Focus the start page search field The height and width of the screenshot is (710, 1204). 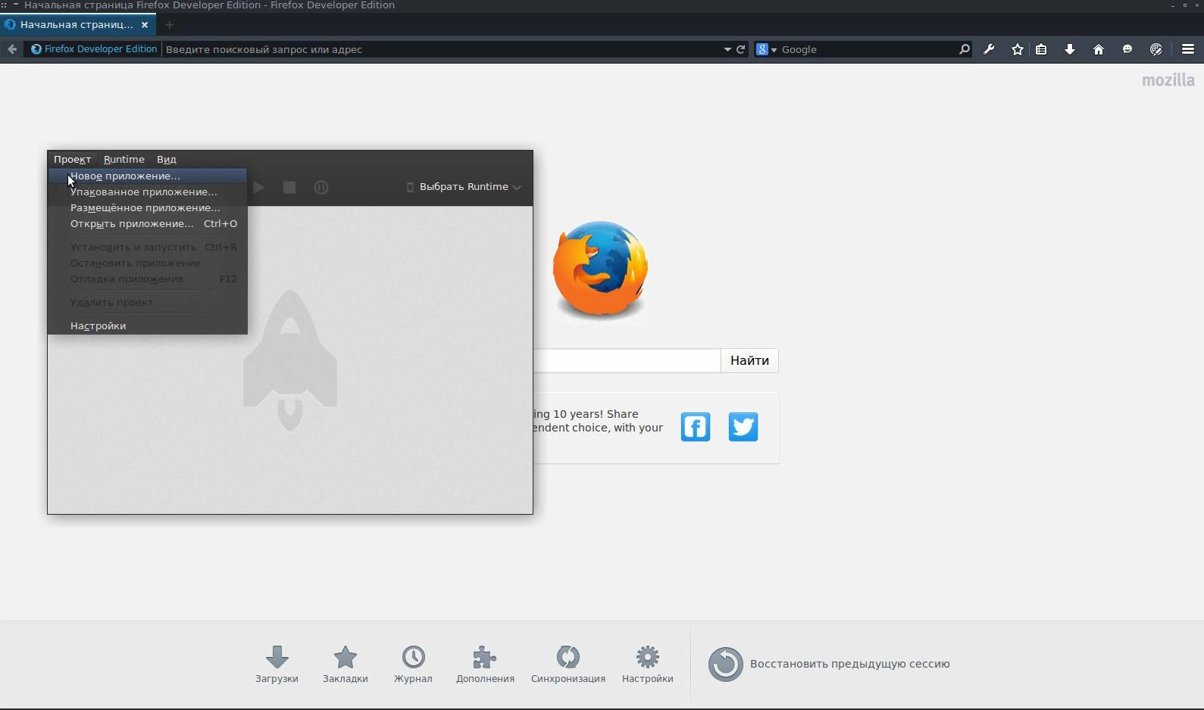coord(627,360)
